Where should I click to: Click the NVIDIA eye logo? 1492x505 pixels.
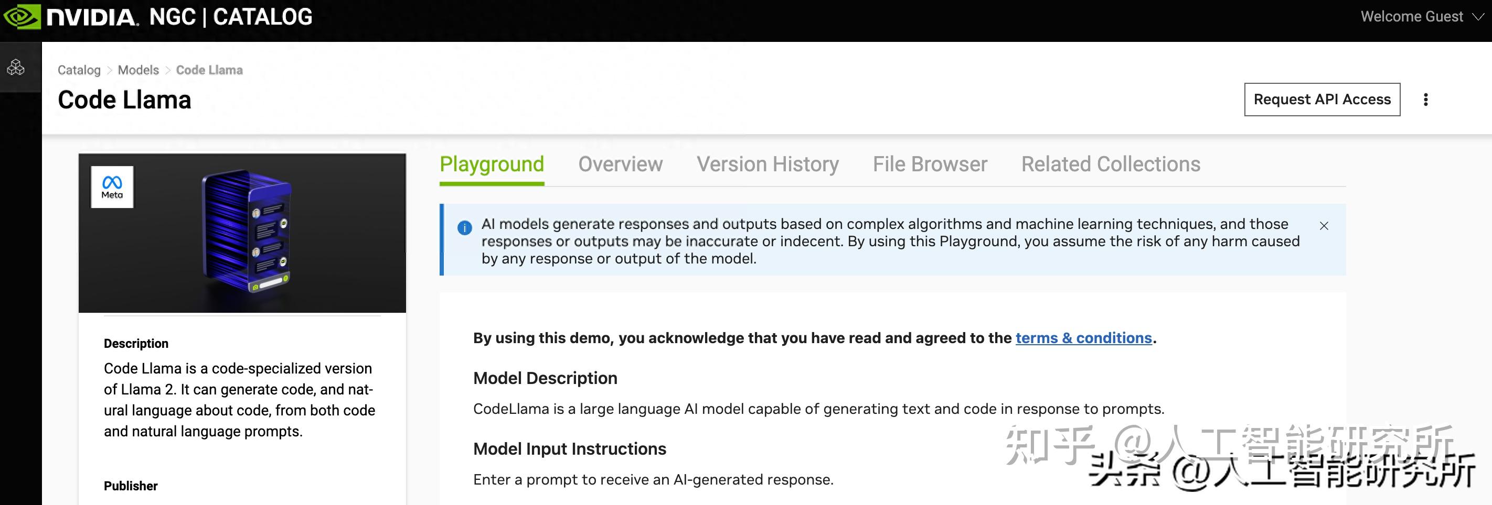pyautogui.click(x=22, y=17)
